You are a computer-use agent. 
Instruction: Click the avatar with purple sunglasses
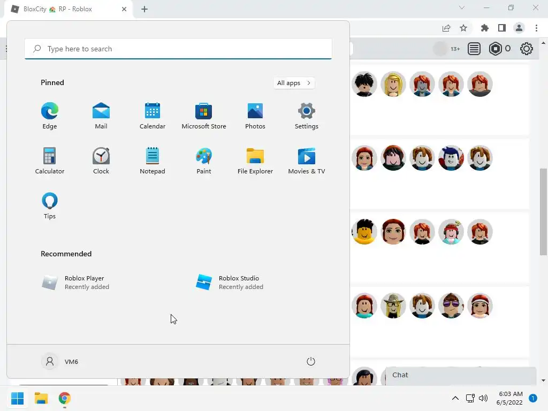(451, 306)
